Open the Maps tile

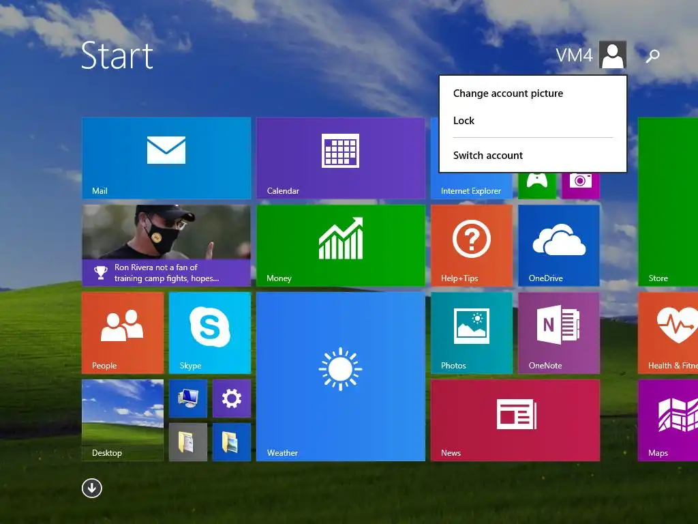[x=668, y=420]
